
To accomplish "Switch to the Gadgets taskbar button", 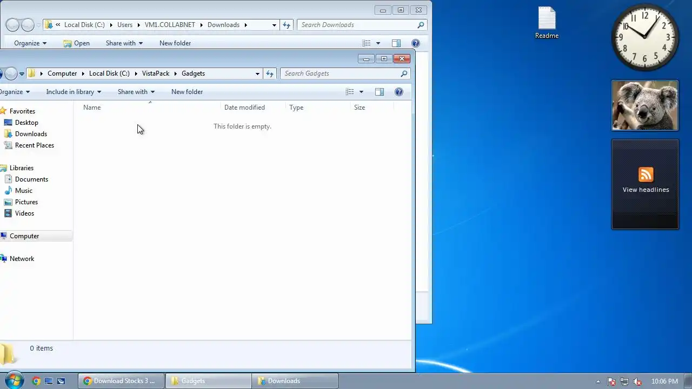I will (208, 381).
